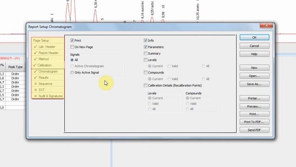The image size is (296, 167).
Task: Click the Print To PDF... button
Action: [x=254, y=122]
